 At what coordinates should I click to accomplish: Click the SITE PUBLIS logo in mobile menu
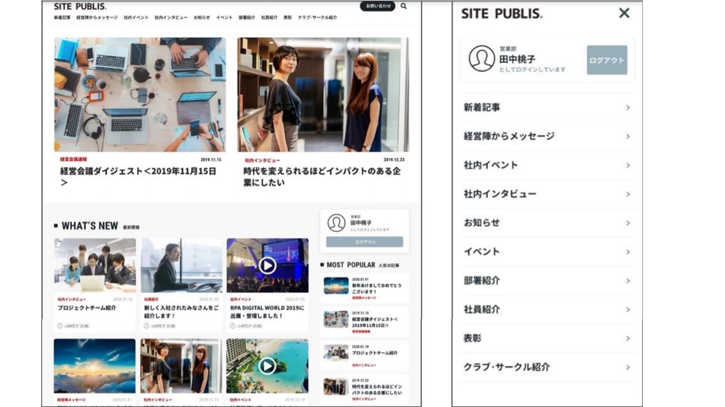point(501,14)
